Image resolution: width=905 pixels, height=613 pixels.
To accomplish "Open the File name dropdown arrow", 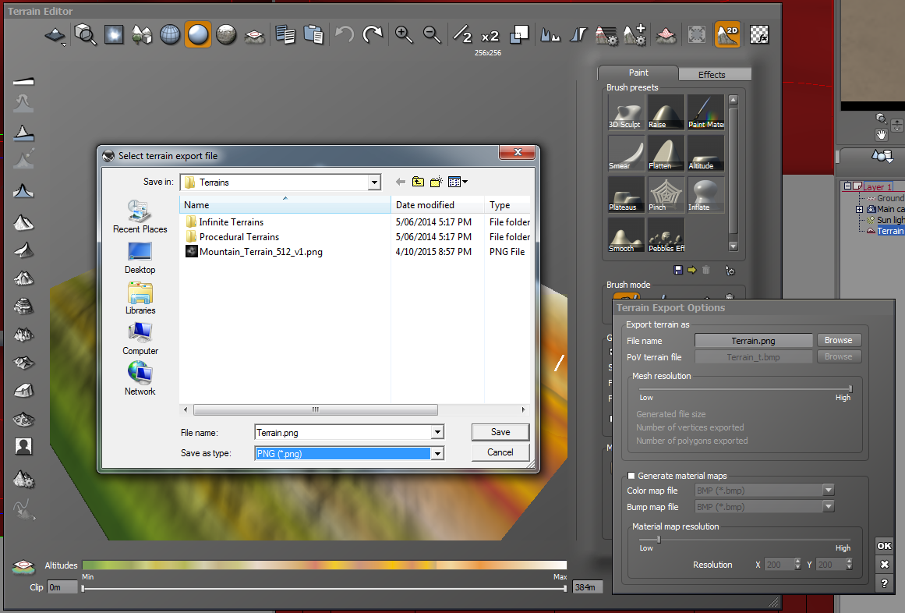I will click(x=437, y=432).
